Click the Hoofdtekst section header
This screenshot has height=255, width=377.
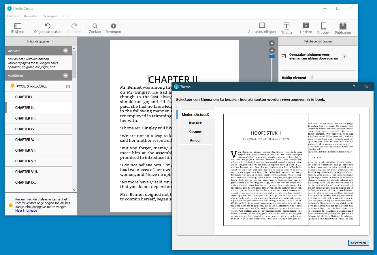coord(38,76)
